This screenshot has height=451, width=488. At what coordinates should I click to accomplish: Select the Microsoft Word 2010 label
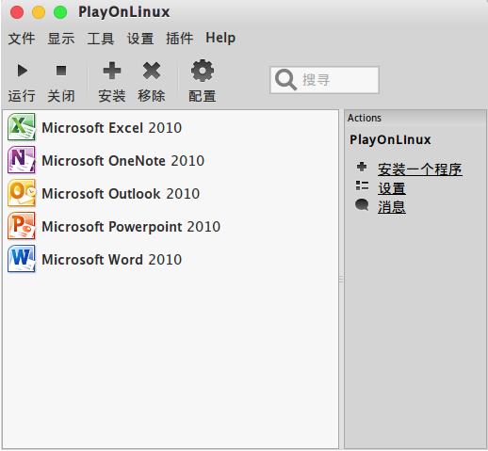tap(112, 260)
